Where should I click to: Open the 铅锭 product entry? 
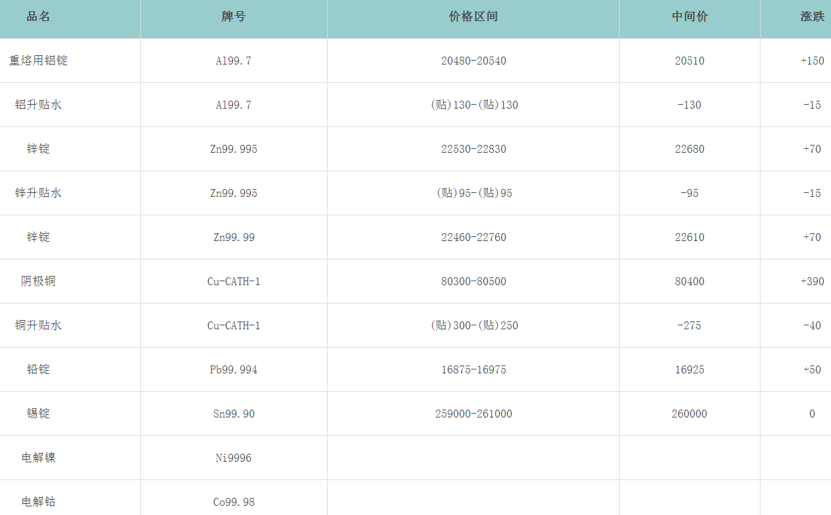tap(38, 369)
